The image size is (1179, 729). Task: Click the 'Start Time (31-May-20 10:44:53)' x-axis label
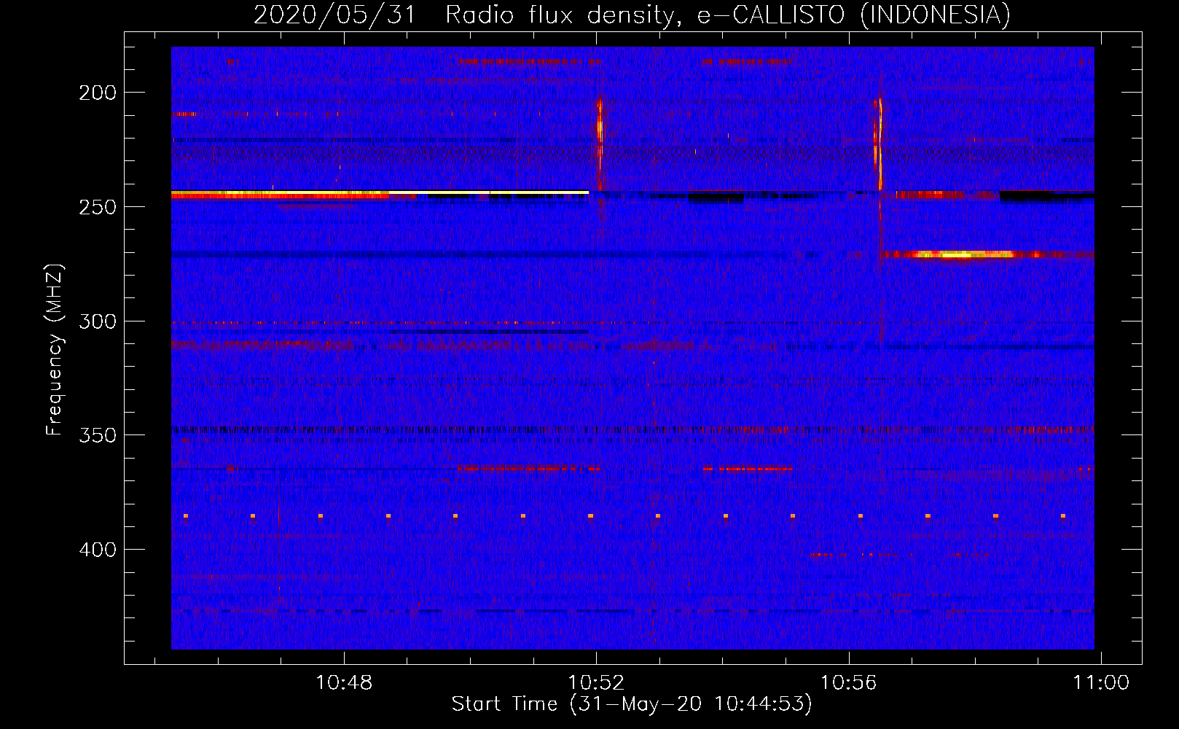click(x=632, y=704)
